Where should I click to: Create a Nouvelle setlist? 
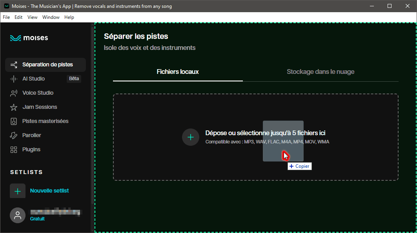[x=49, y=191]
